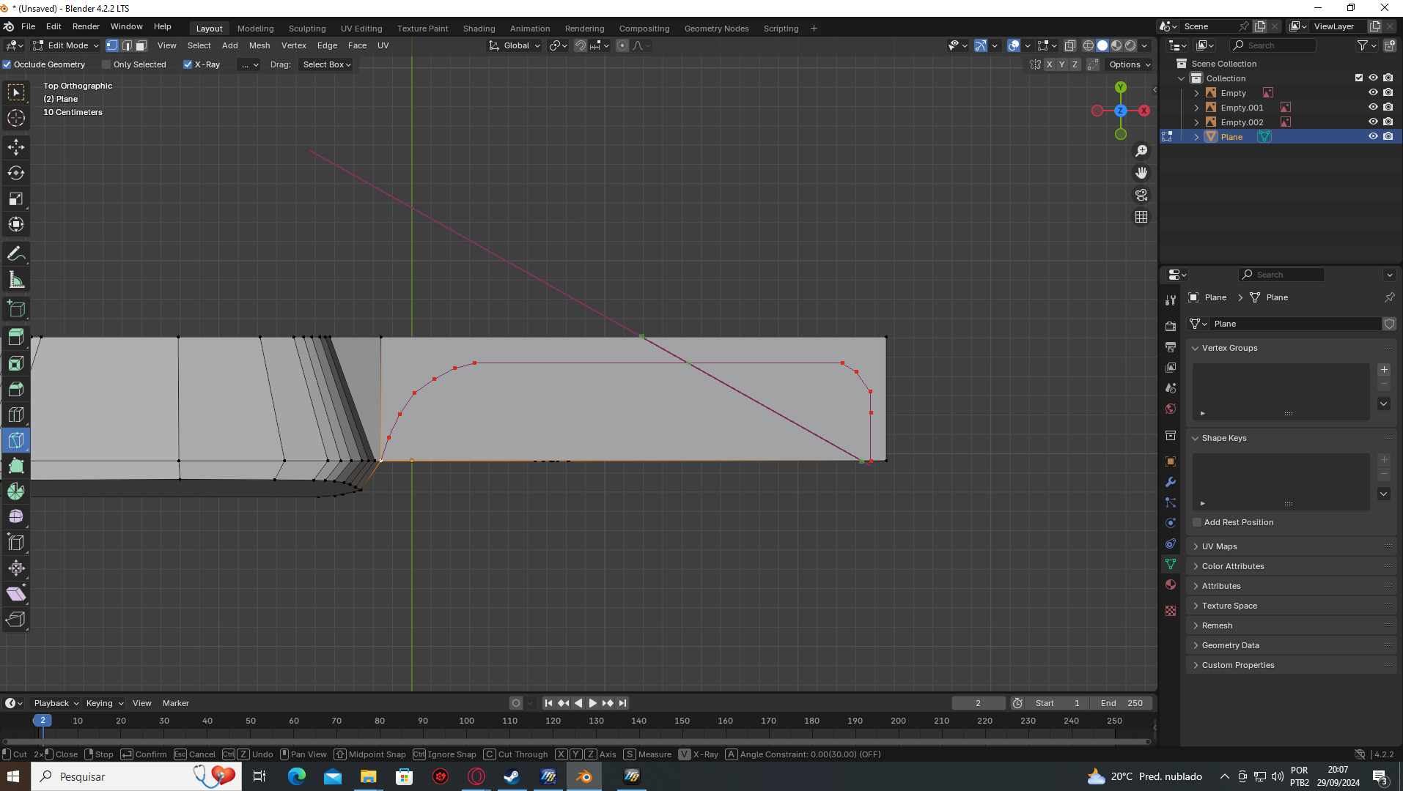
Task: Expand the Geometry Data panel
Action: 1196,645
